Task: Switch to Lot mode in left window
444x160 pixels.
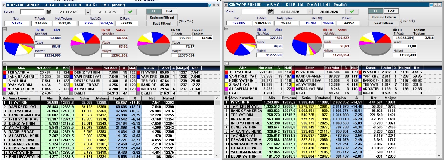Action: pos(169,11)
